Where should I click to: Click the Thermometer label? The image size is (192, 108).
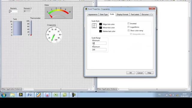coord(35,18)
